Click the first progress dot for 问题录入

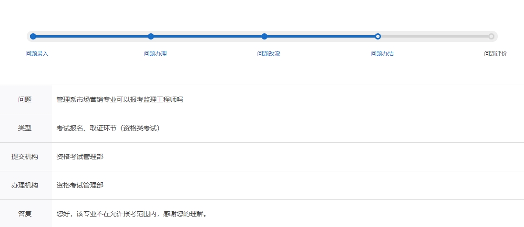point(33,36)
